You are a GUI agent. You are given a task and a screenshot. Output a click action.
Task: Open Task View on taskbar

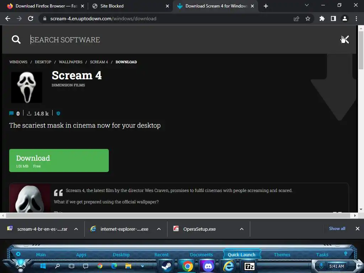pos(71,266)
